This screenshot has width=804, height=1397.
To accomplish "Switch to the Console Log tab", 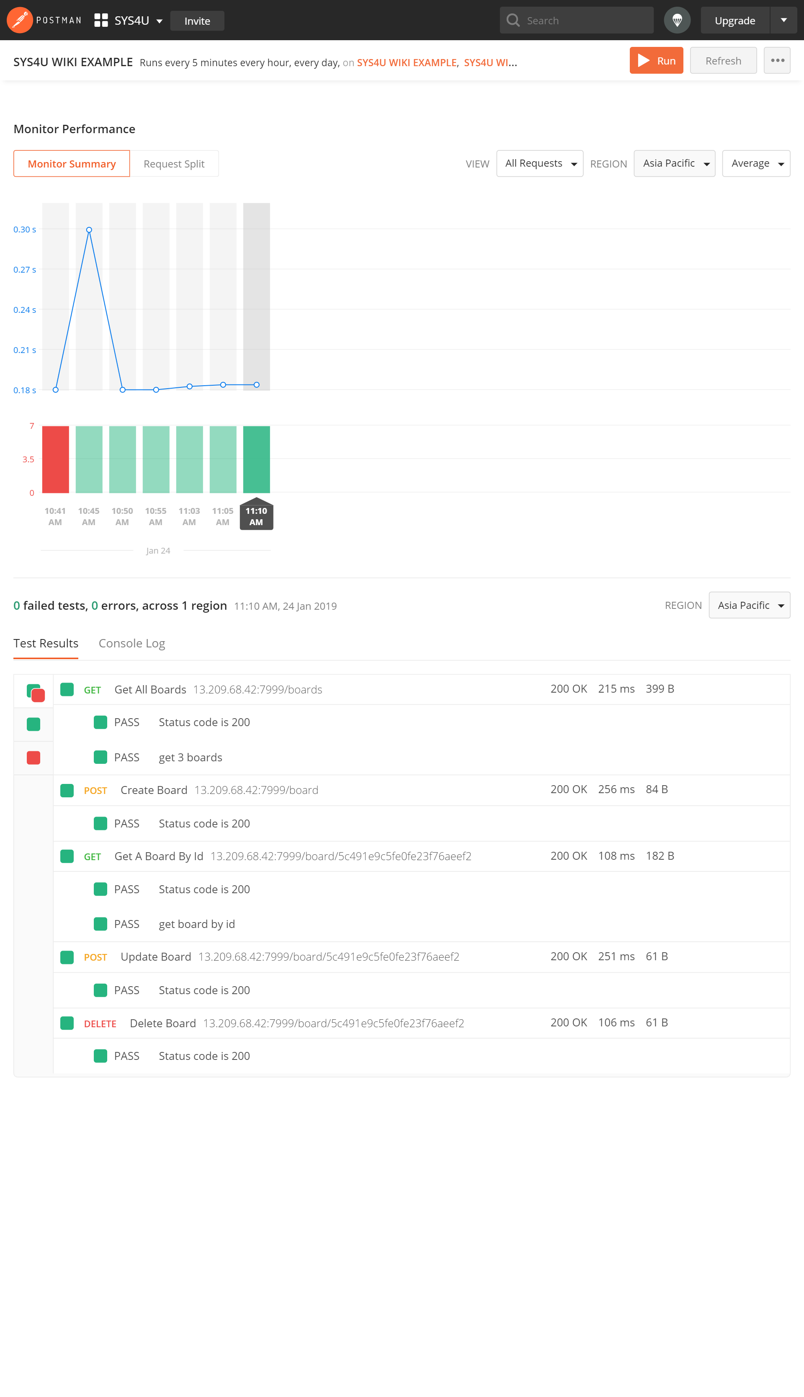I will point(131,643).
